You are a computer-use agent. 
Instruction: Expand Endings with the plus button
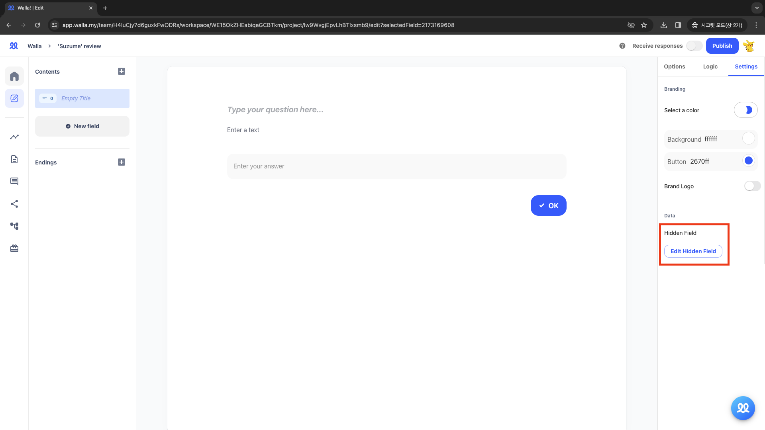click(122, 162)
